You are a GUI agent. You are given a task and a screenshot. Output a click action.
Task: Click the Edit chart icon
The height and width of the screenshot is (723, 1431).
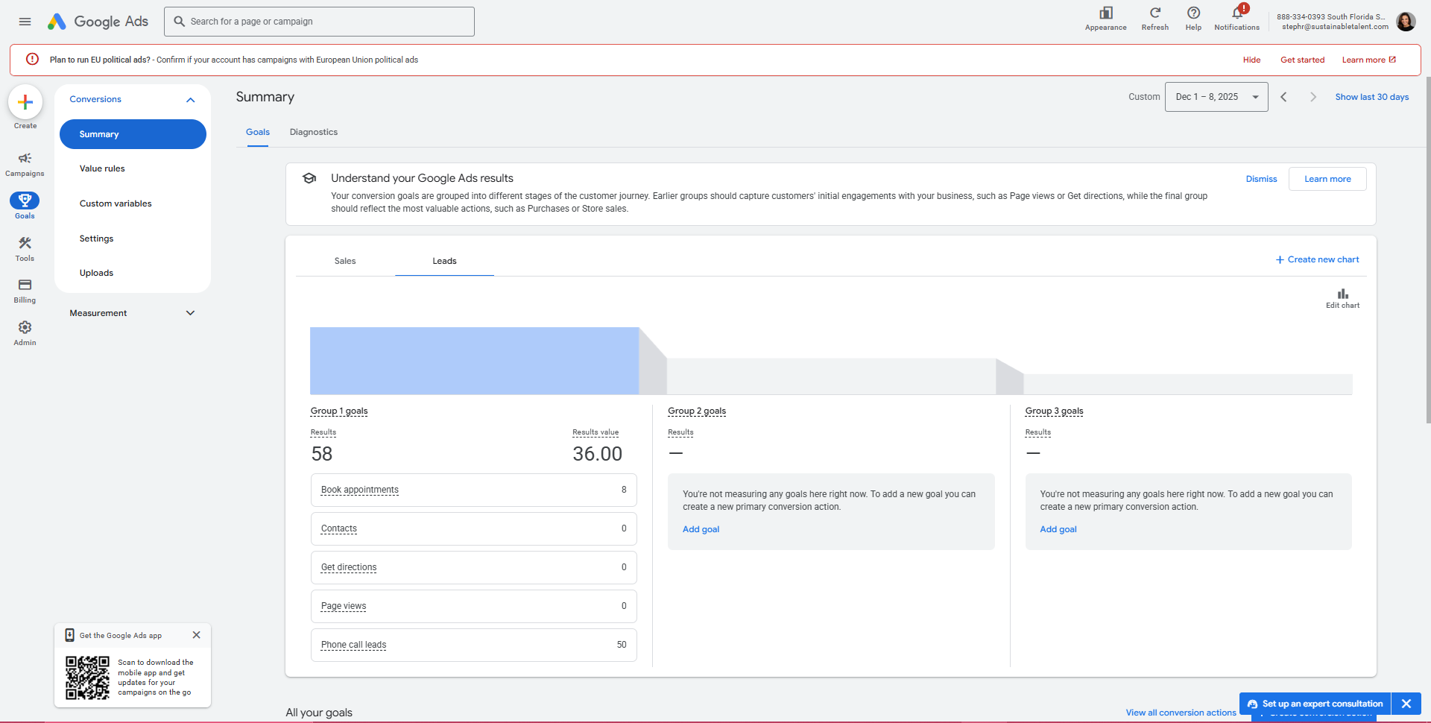1342,298
